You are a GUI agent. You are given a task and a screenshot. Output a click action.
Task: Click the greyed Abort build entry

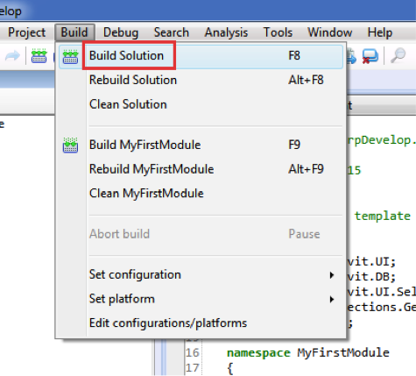[201, 234]
